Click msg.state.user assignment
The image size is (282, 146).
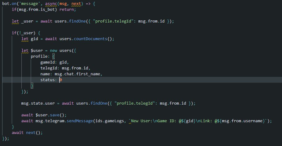coord(38,103)
